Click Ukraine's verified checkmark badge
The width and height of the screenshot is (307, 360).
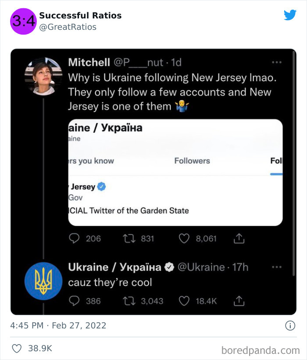168,266
